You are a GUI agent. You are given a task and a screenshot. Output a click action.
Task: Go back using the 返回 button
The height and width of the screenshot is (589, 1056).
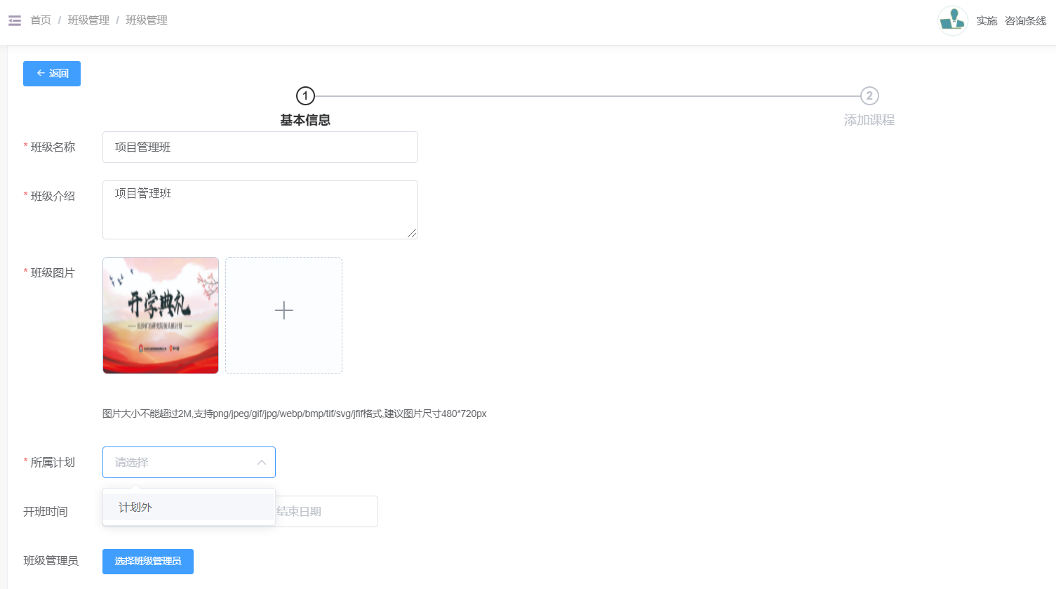tap(52, 74)
